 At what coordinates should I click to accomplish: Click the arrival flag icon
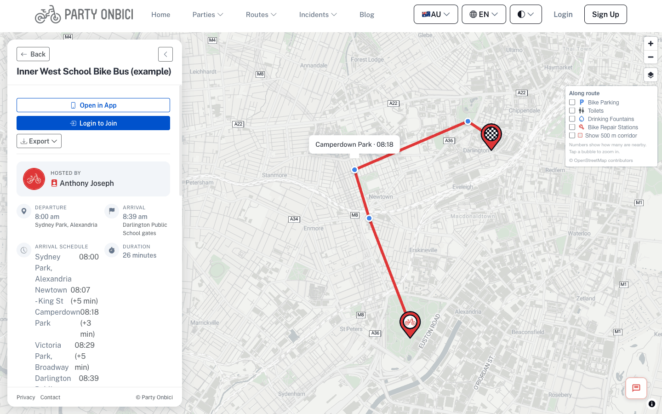111,211
